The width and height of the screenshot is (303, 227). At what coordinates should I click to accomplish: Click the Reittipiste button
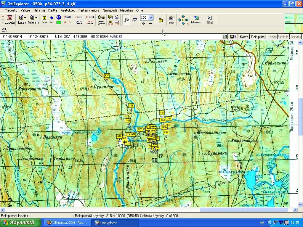[258, 37]
